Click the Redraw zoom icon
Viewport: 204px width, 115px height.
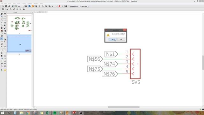click(x=46, y=6)
